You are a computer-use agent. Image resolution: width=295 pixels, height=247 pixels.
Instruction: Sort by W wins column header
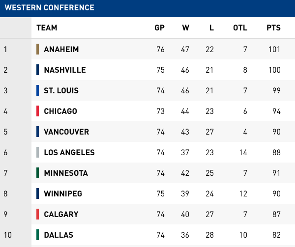(185, 27)
